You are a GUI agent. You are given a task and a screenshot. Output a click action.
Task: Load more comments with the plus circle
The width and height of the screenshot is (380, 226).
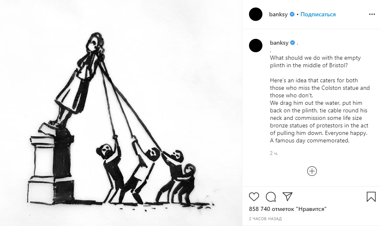[x=312, y=171]
